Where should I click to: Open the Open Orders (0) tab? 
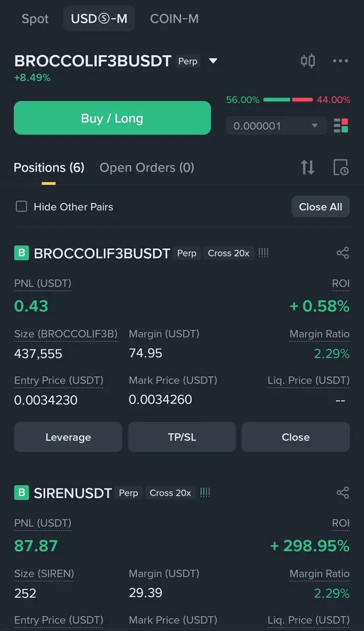147,168
